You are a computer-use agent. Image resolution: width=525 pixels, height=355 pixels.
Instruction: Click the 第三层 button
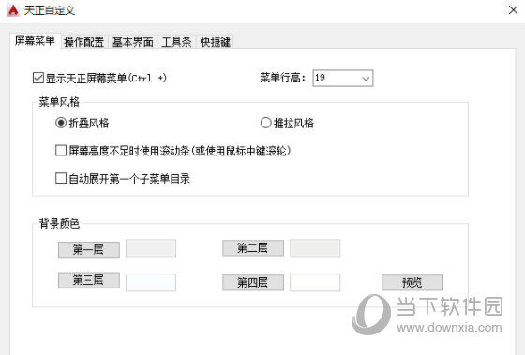click(89, 280)
